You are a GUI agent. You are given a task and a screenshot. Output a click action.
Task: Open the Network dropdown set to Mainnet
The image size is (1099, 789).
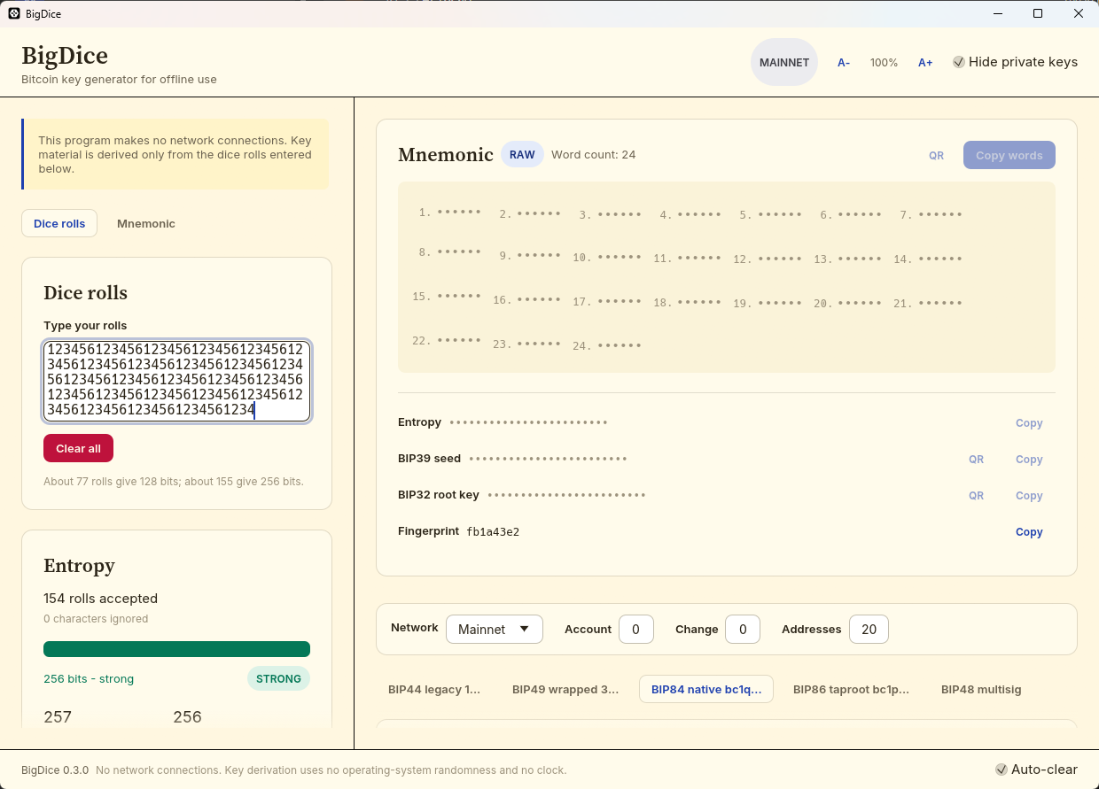click(495, 629)
